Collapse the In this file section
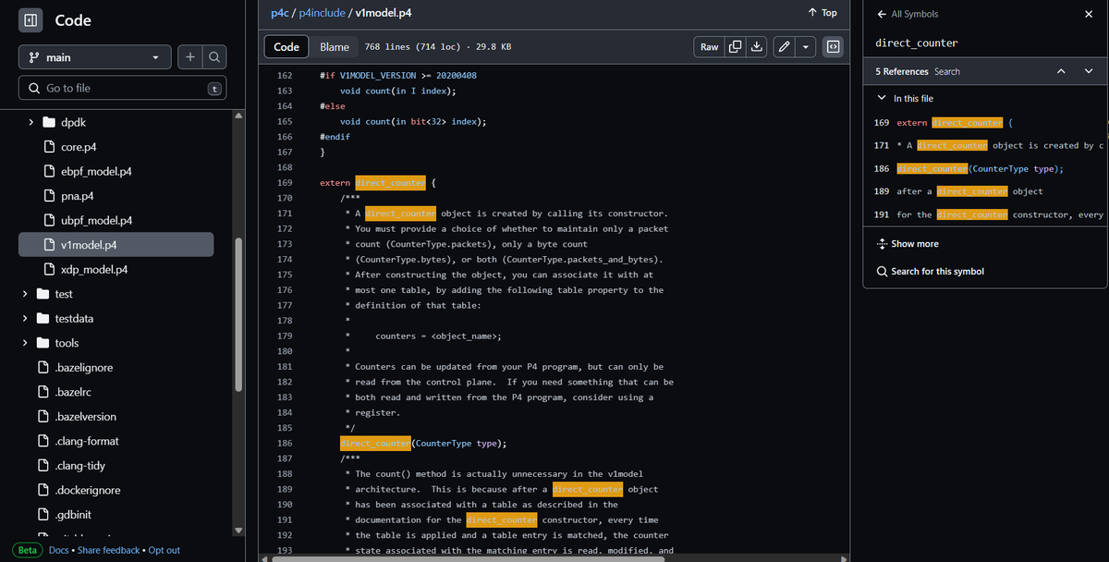The height and width of the screenshot is (562, 1109). coord(881,98)
